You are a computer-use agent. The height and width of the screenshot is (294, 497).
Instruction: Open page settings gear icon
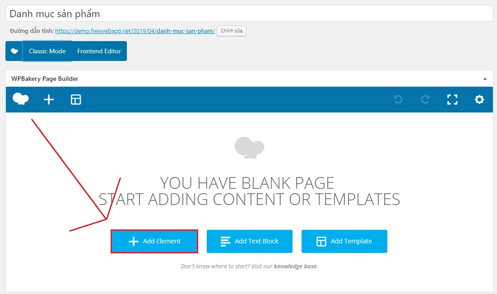pyautogui.click(x=479, y=100)
